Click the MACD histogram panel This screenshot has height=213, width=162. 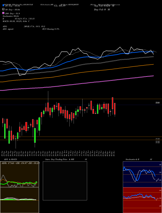pos(19,200)
